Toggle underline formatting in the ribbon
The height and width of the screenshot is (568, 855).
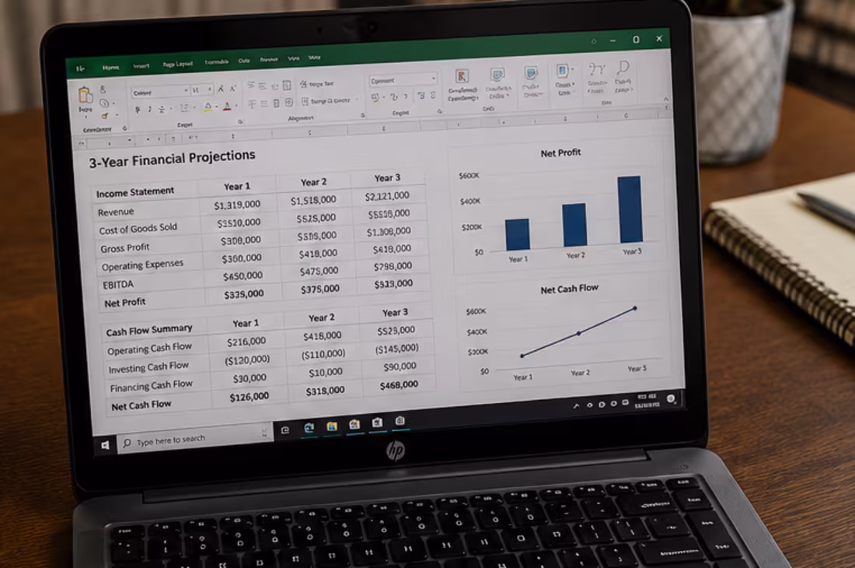162,109
